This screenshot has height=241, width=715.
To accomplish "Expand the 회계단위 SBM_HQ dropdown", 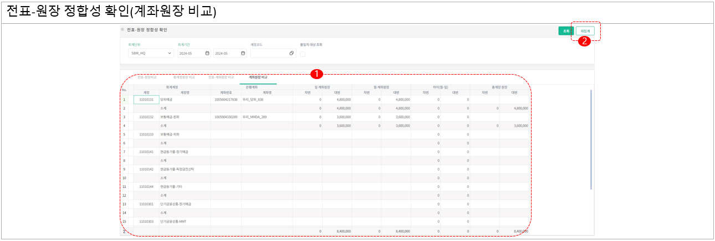I will (x=170, y=54).
